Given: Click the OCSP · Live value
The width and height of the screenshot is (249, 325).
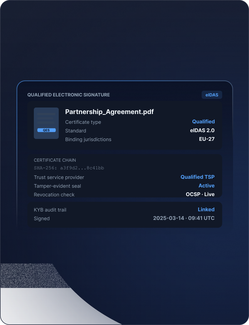Looking at the screenshot, I should pyautogui.click(x=200, y=194).
